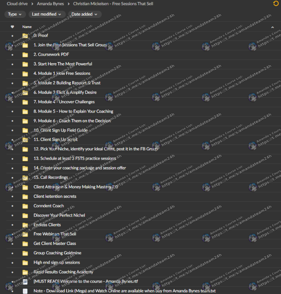This screenshot has height=294, width=281.
Task: Click the text file icon for Note file
Action: [25, 291]
